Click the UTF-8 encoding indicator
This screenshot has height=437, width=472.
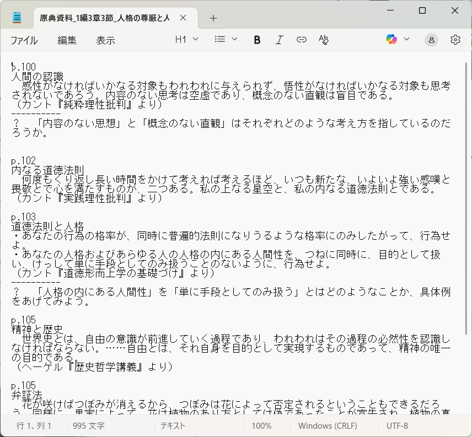tap(397, 426)
